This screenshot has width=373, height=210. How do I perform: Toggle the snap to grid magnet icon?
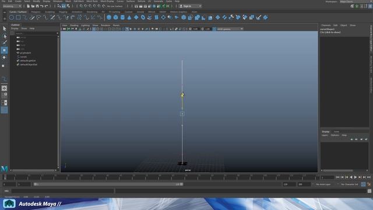(81, 6)
